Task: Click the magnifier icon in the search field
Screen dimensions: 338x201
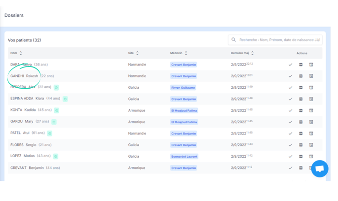Action: pyautogui.click(x=234, y=40)
